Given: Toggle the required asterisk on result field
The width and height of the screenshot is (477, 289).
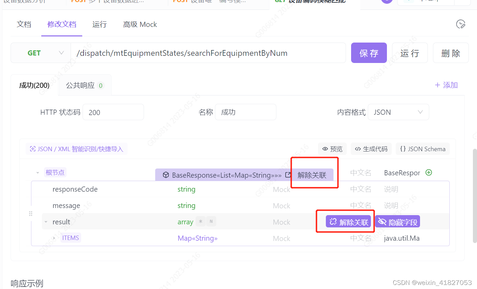Looking at the screenshot, I should coord(201,222).
